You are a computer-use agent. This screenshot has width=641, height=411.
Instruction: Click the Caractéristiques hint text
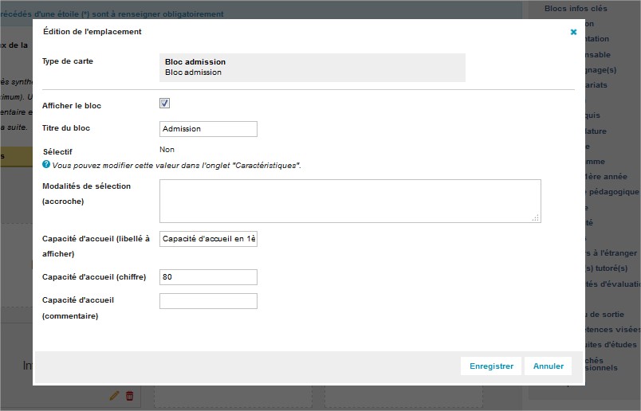177,166
